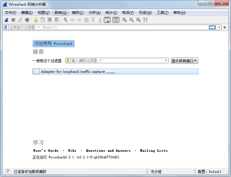Open display filter history dropdown arrow

219,27
